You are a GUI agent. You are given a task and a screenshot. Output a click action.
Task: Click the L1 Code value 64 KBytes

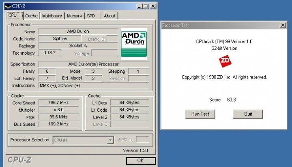(130, 110)
